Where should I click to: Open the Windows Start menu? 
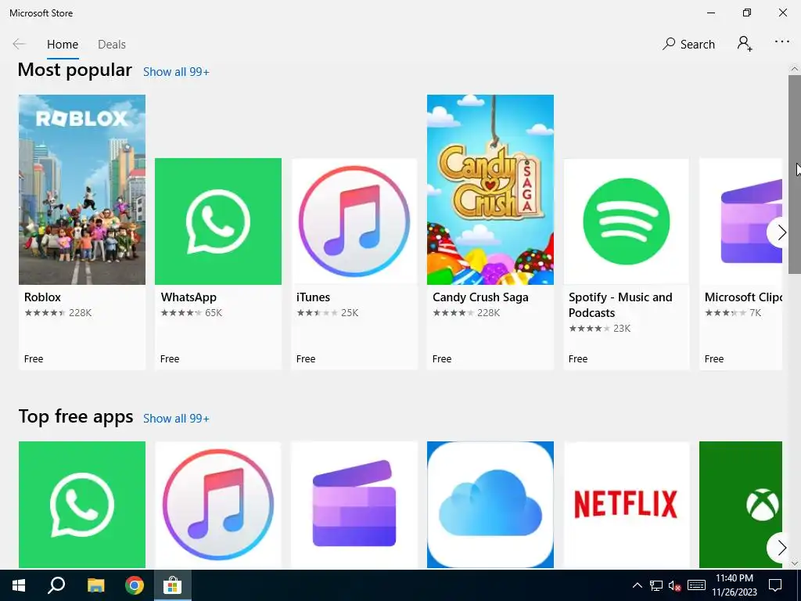tap(19, 585)
